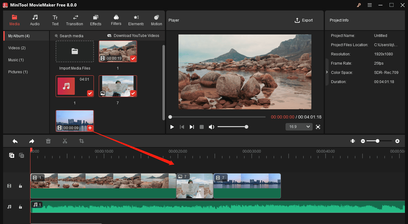Open the Elements library
408x224 pixels.
(x=136, y=20)
